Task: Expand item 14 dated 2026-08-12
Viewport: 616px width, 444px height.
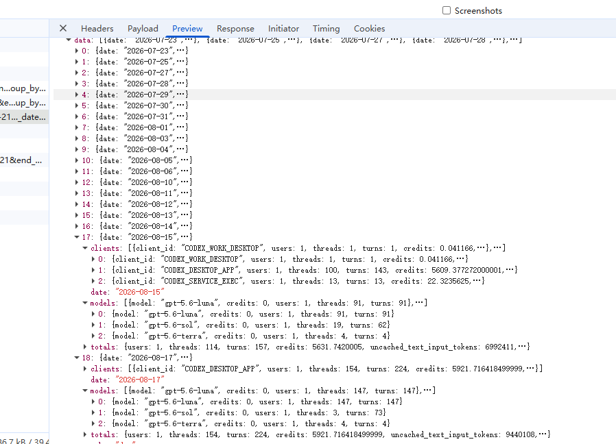Action: [x=77, y=204]
